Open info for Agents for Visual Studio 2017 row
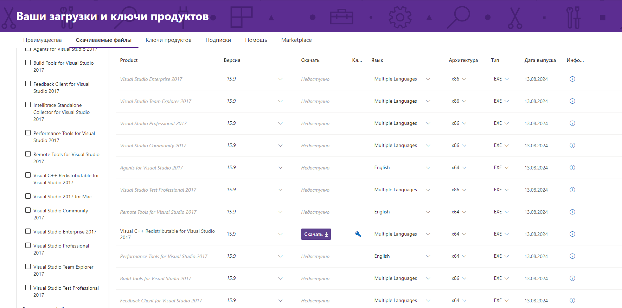This screenshot has height=308, width=622. [x=572, y=168]
